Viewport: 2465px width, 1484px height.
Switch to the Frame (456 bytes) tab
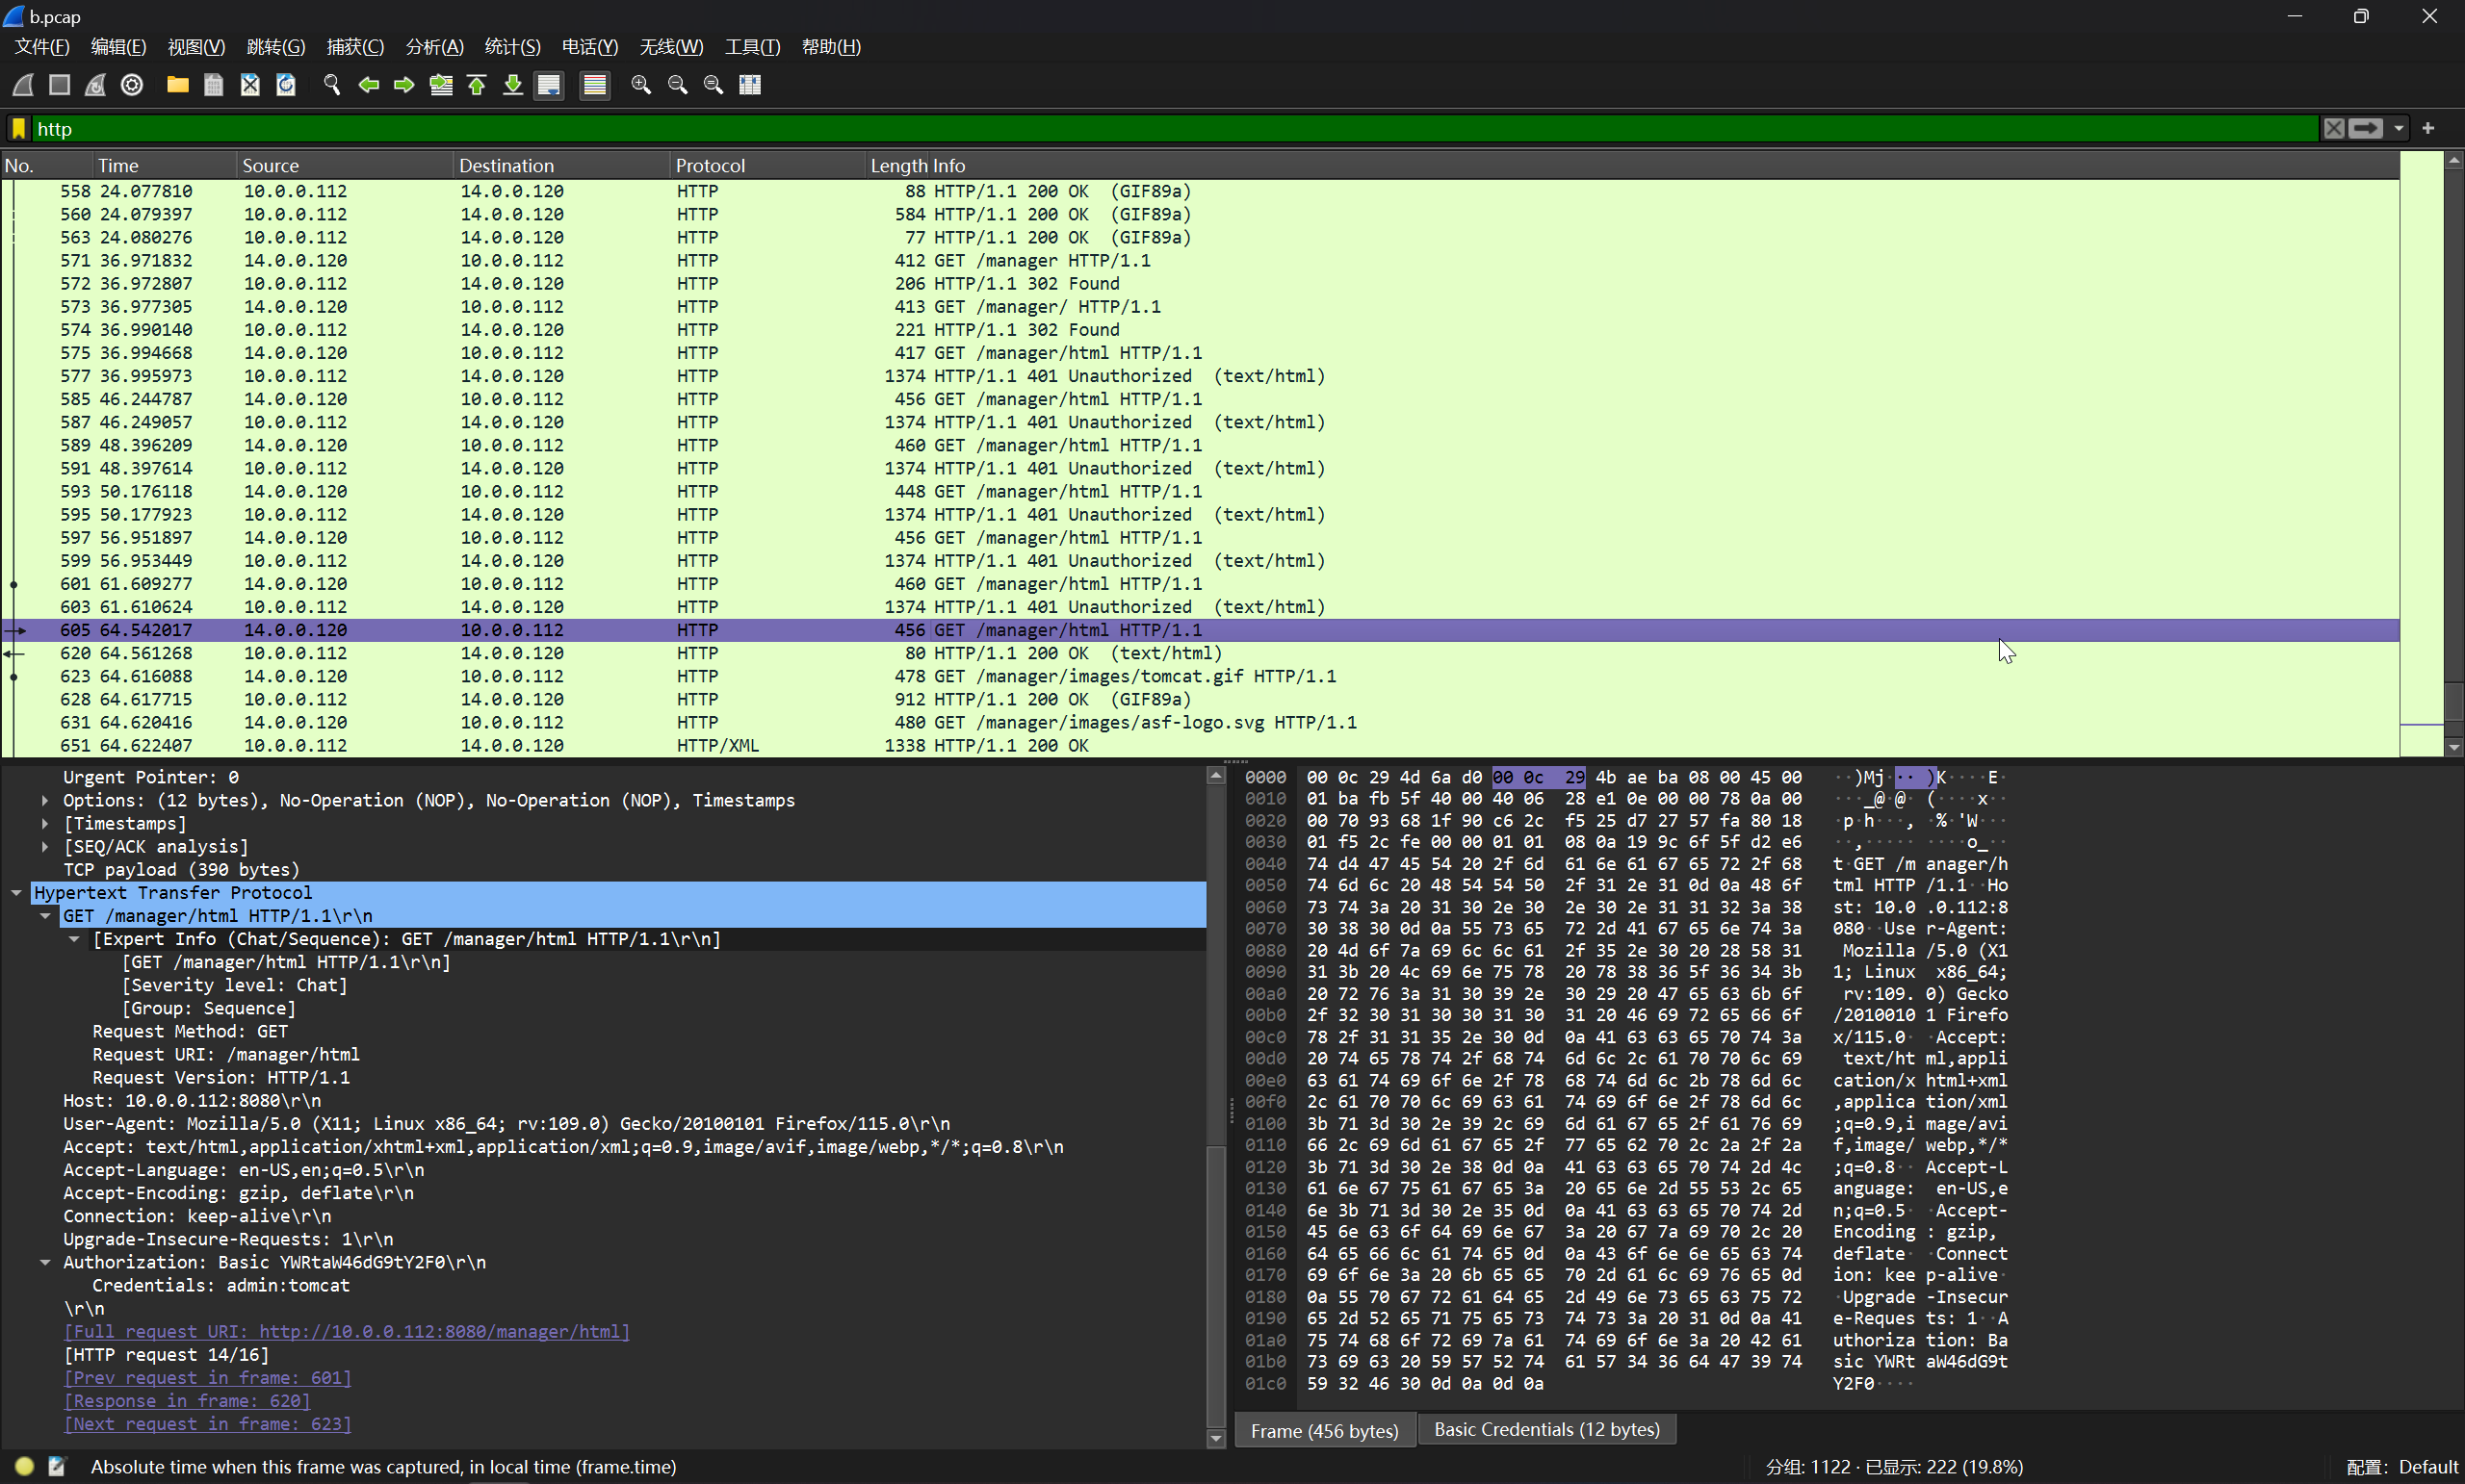[1325, 1430]
